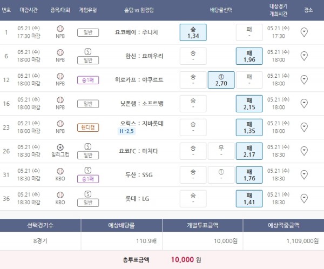Show venue pin for 요코FC match
Viewport: 324px width, 269px height.
303,151
